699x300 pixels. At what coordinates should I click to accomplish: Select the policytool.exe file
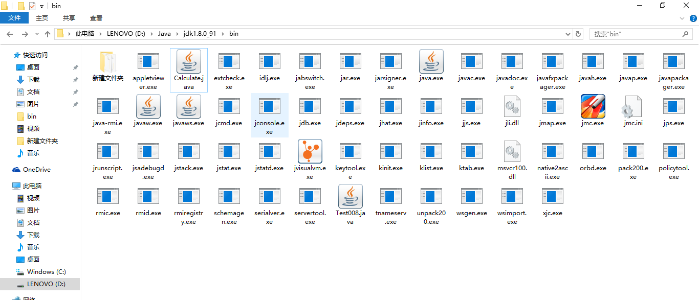(x=674, y=160)
